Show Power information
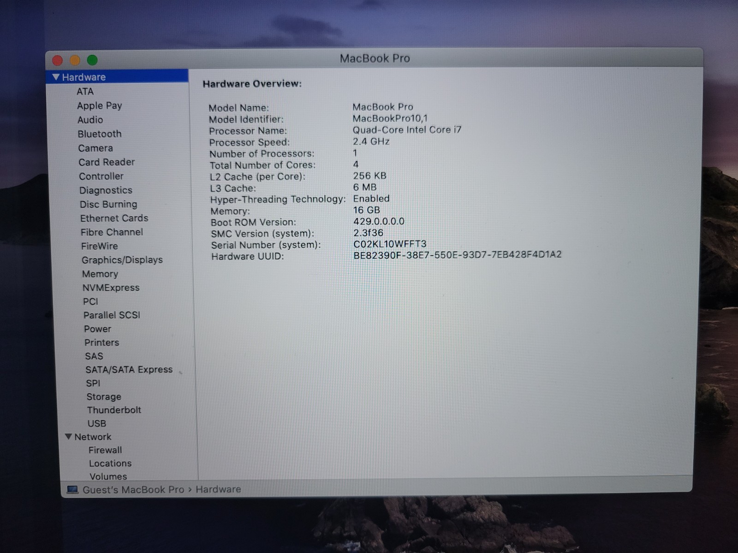The width and height of the screenshot is (738, 553). point(98,329)
